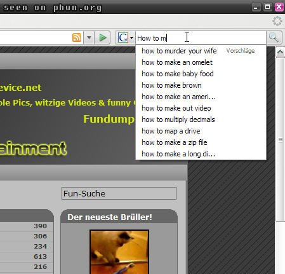Screen dimensions: 285x274
Task: Click the Google search engine icon
Action: 123,38
